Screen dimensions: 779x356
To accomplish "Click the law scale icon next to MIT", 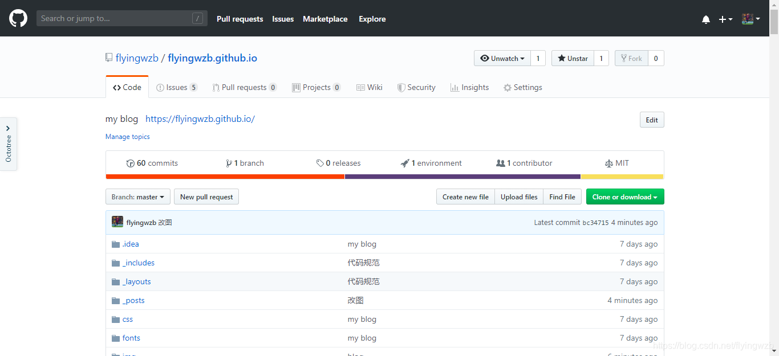I will click(x=608, y=163).
